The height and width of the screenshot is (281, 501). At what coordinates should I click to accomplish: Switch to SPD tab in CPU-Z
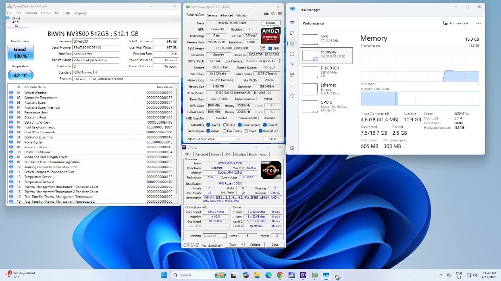[x=227, y=154]
